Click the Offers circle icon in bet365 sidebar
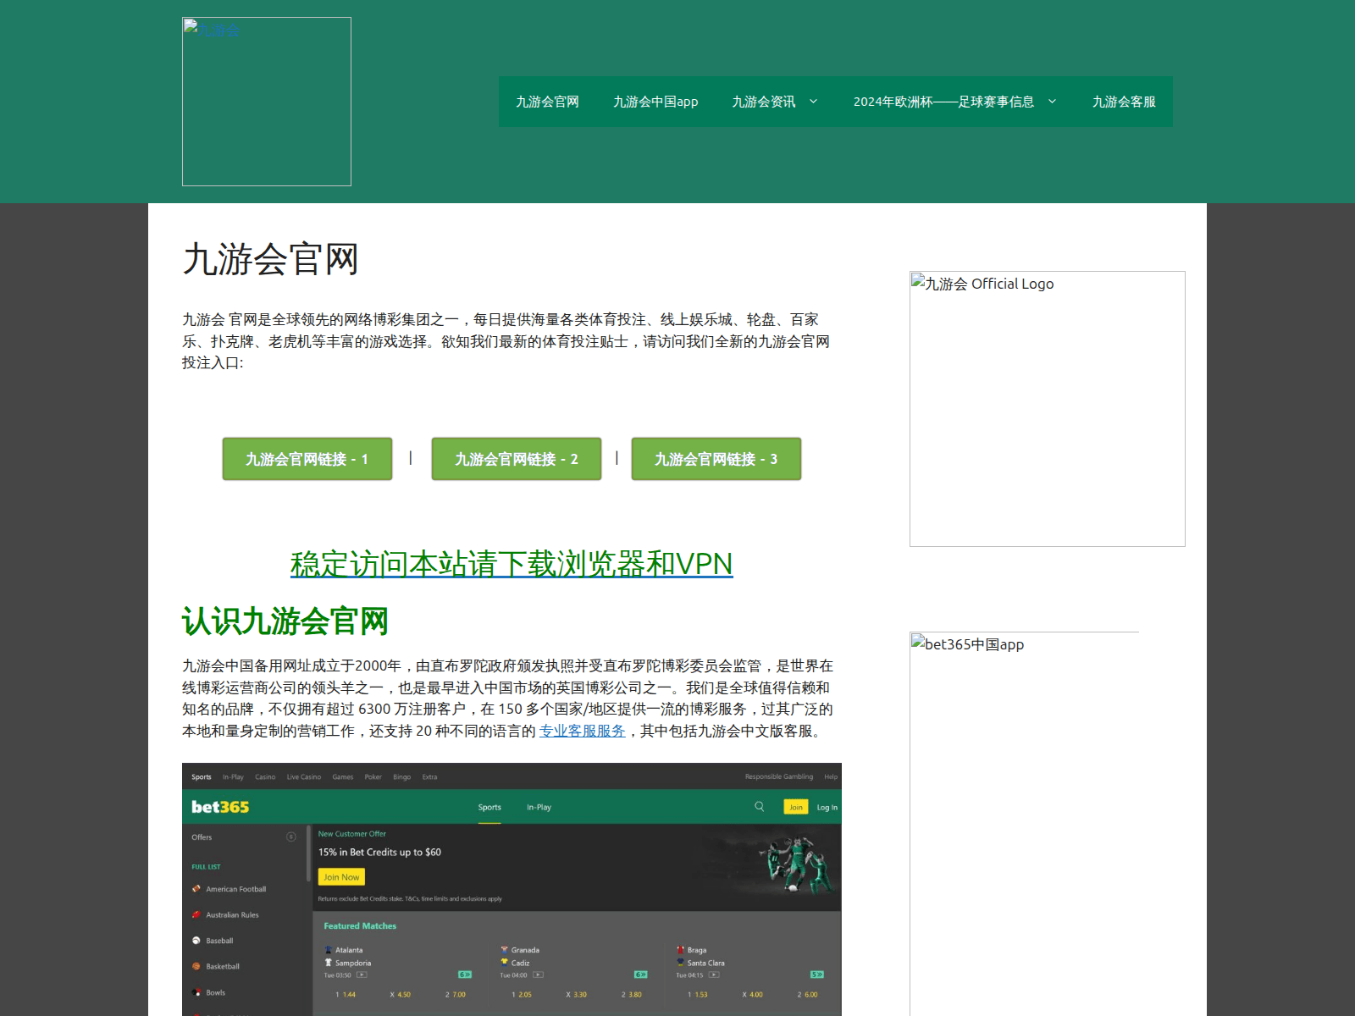Screen dimensions: 1355x1016 [x=290, y=837]
